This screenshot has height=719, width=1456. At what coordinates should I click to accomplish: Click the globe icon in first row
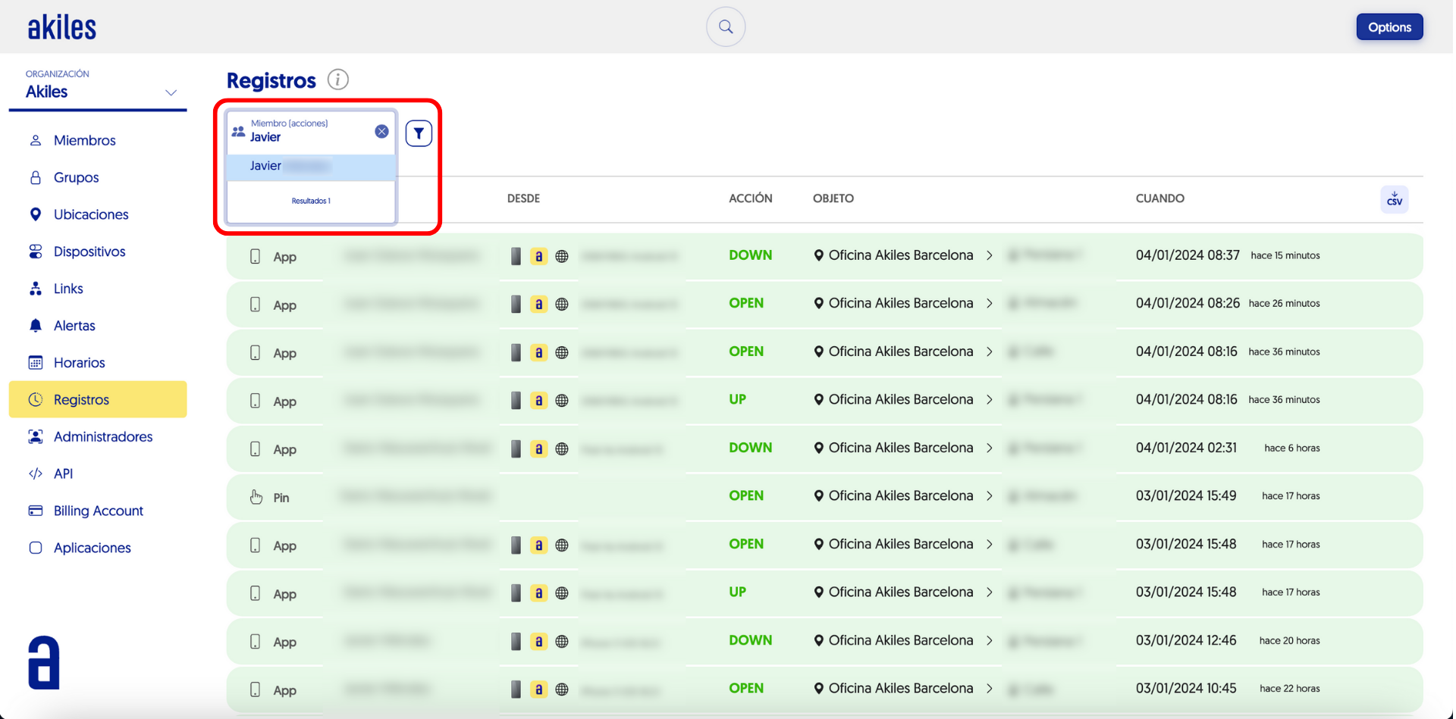click(x=562, y=256)
